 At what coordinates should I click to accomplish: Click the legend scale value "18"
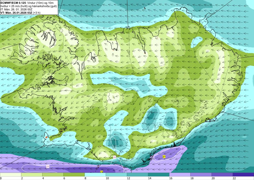(x=192, y=178)
